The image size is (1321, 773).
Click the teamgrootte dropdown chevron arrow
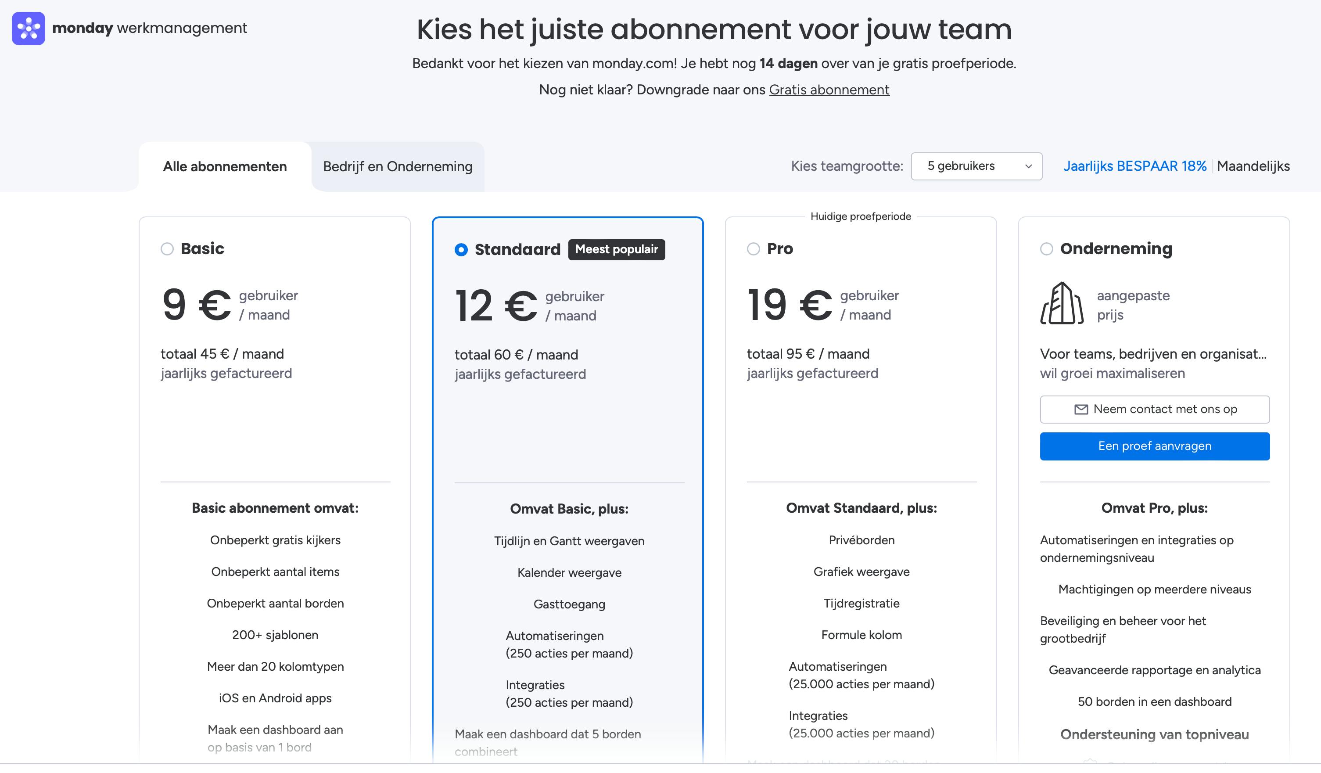point(1029,166)
